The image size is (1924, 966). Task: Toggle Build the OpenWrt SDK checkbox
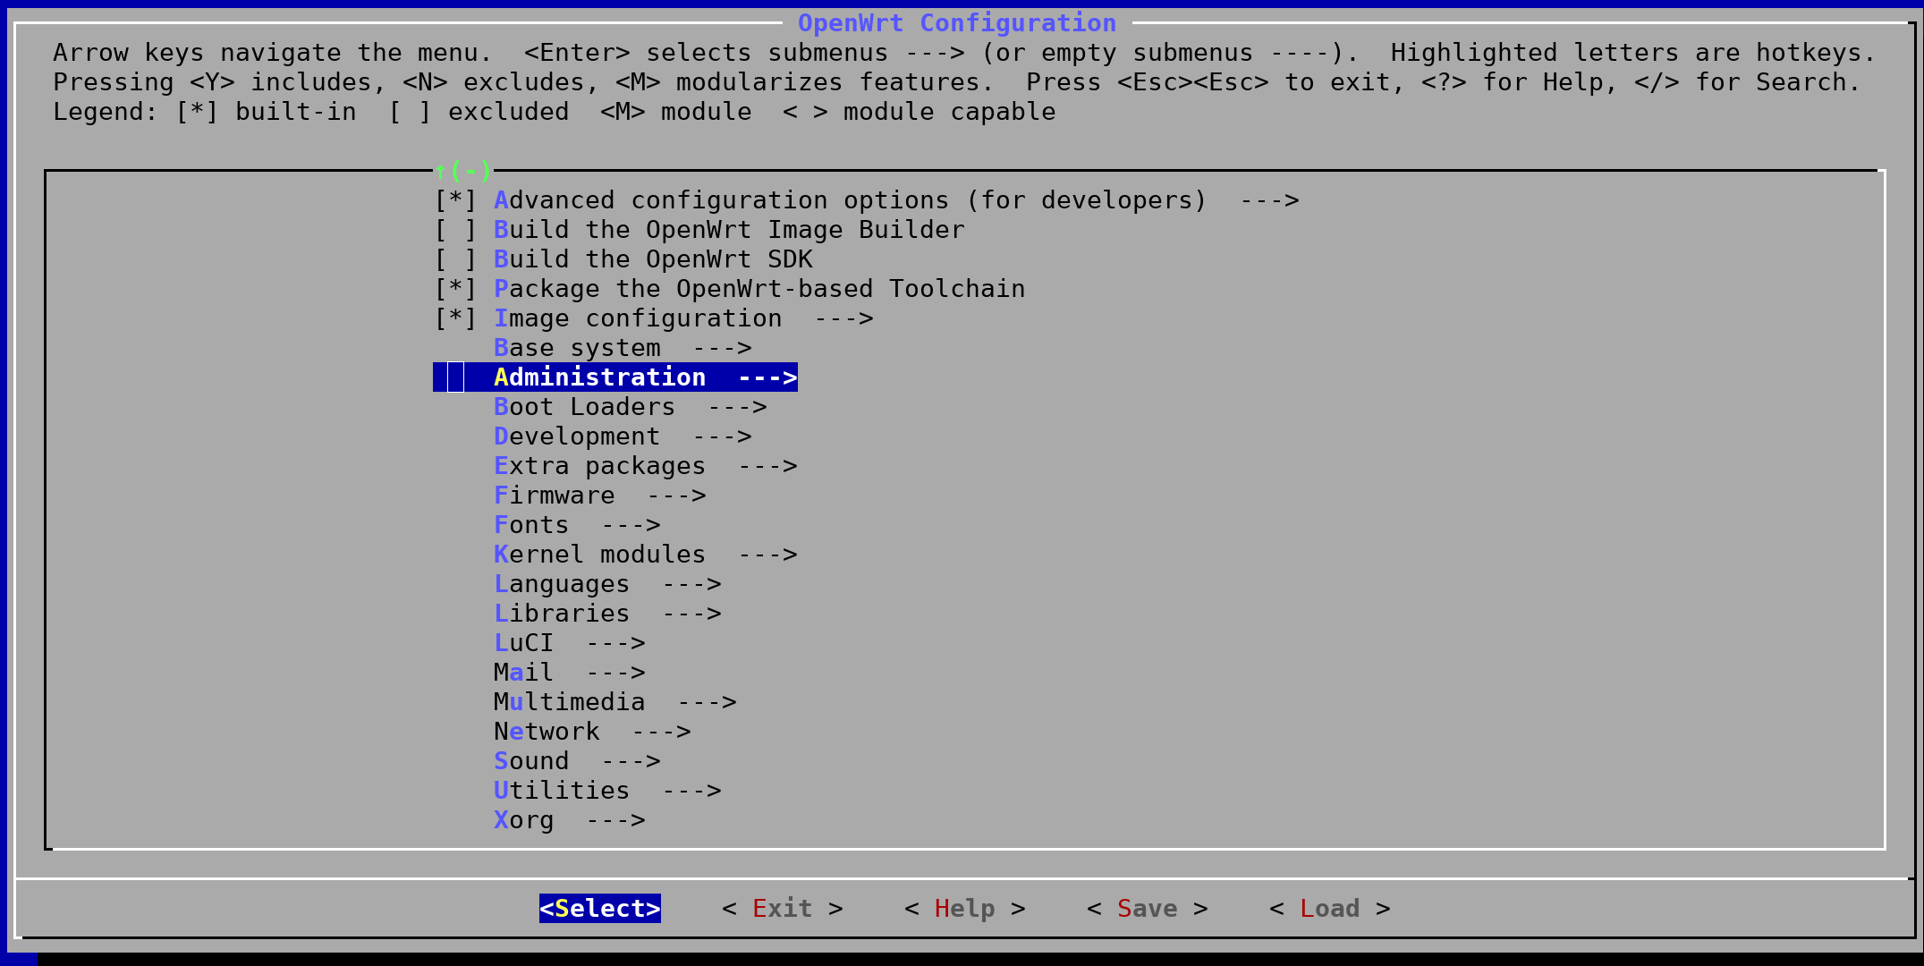(455, 259)
